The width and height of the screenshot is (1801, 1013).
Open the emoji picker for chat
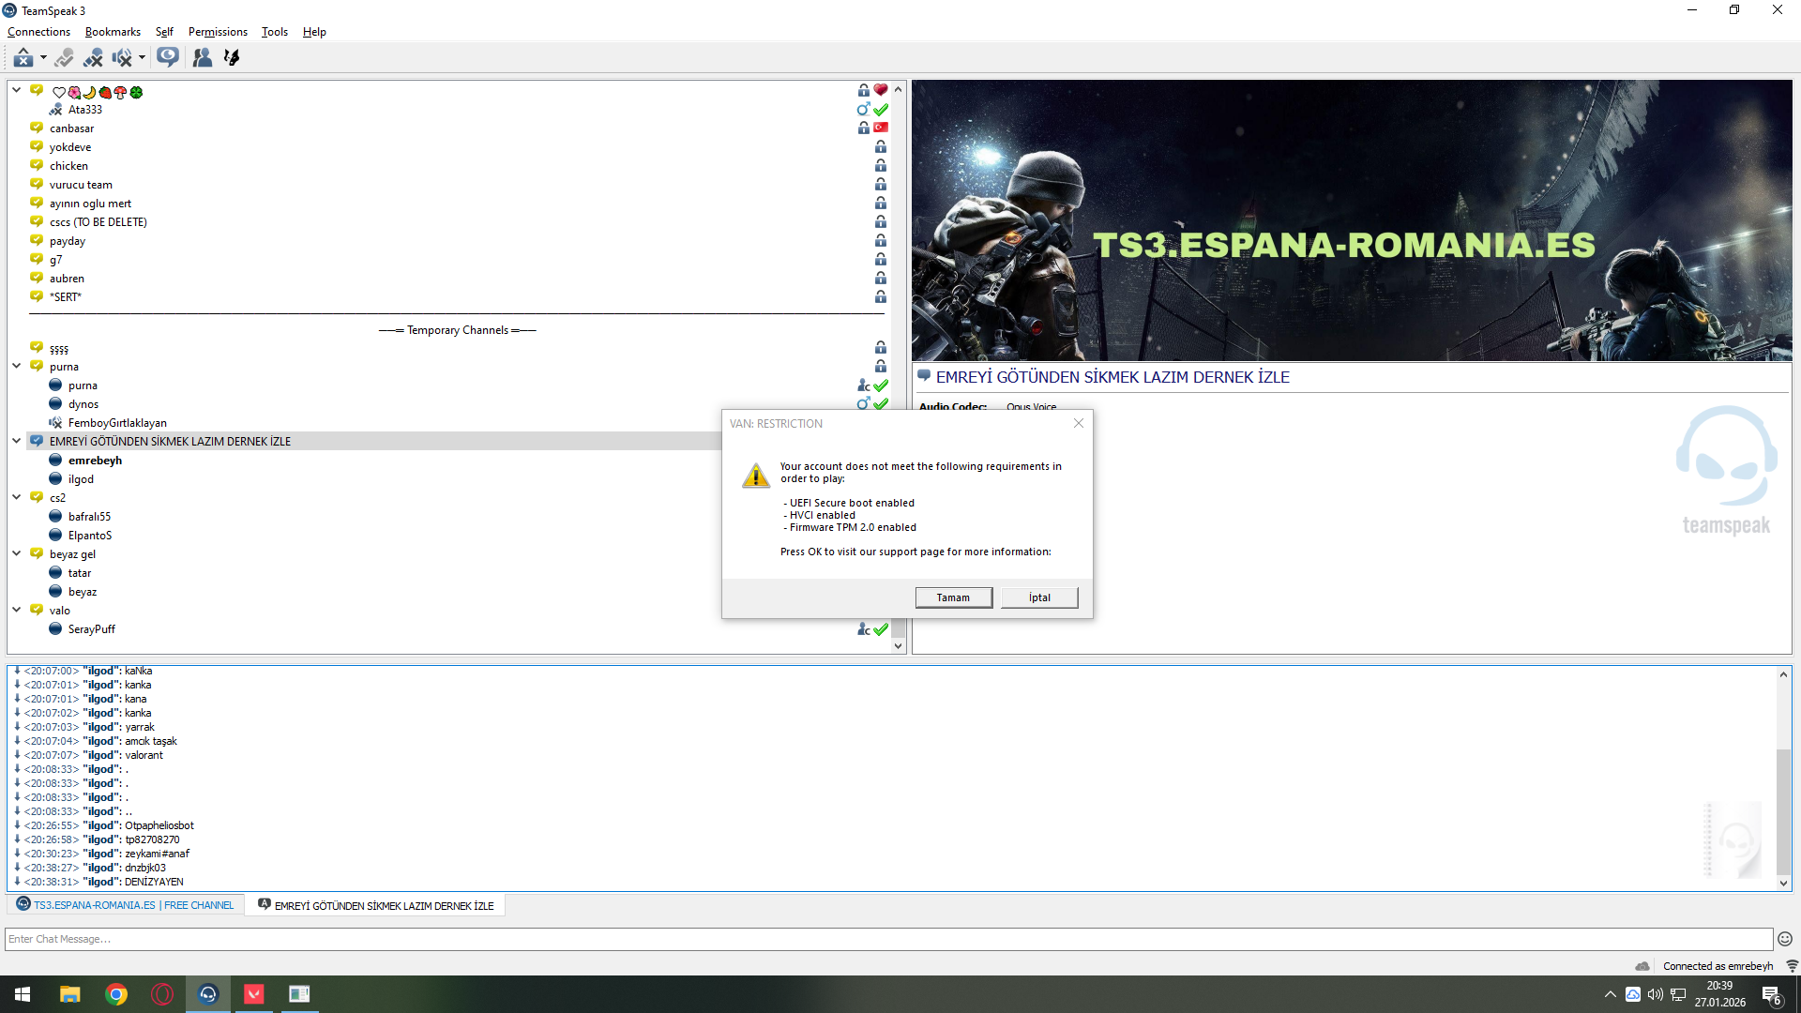(1785, 939)
